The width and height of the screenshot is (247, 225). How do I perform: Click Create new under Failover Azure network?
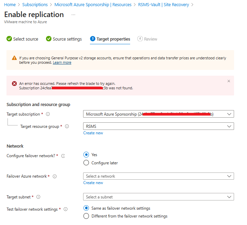pyautogui.click(x=93, y=183)
